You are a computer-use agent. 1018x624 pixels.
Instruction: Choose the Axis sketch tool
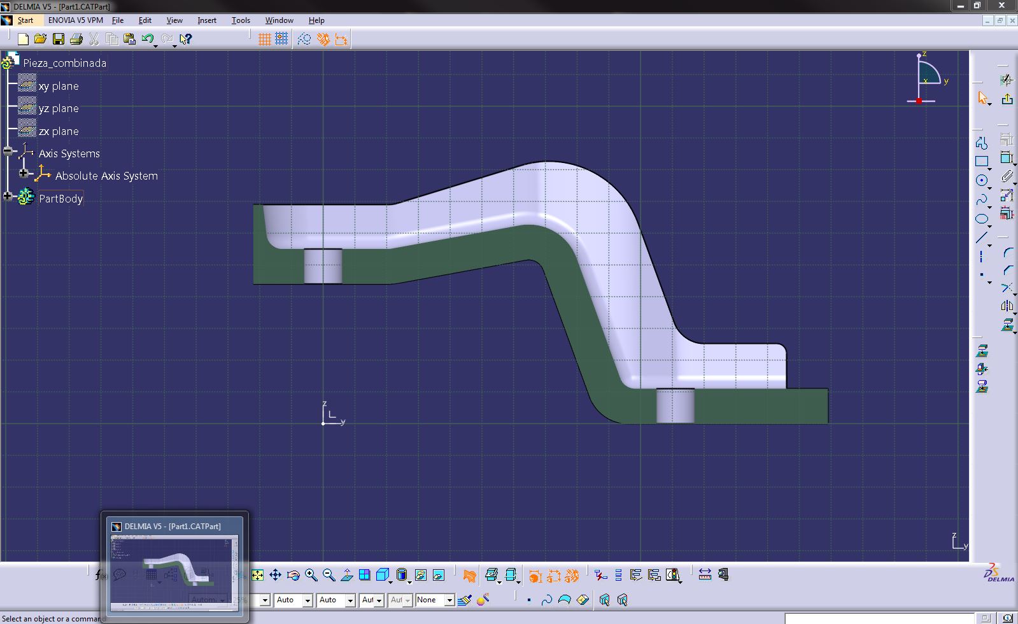tap(982, 257)
